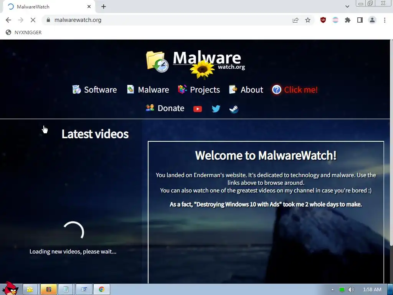Stop the page loading with the X button

point(33,20)
